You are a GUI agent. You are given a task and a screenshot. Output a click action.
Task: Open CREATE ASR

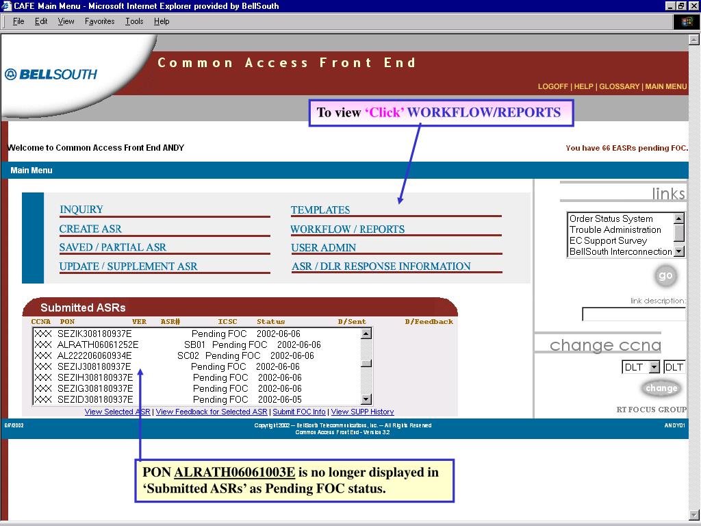(x=90, y=229)
